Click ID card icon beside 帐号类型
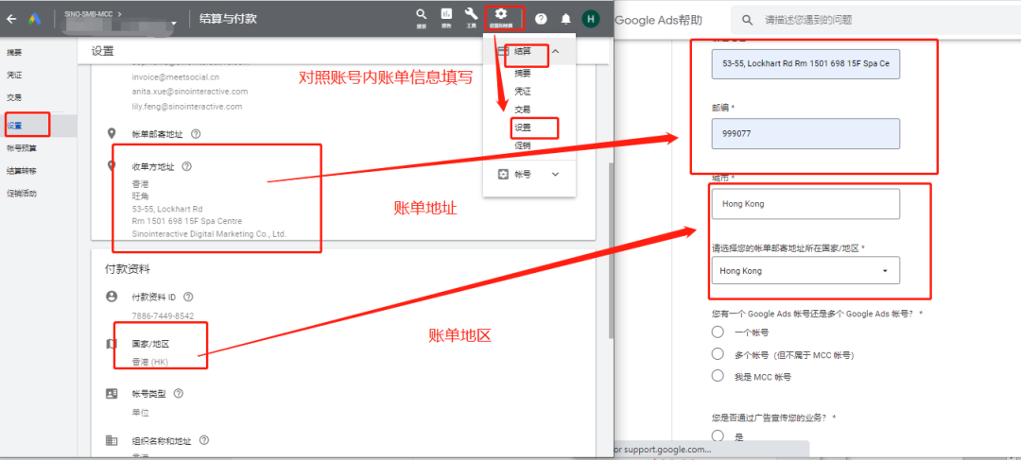Viewport: 1021px width, 460px height. pyautogui.click(x=112, y=394)
